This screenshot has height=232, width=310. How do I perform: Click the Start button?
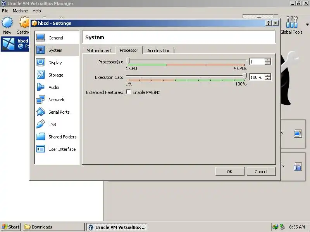click(x=11, y=227)
